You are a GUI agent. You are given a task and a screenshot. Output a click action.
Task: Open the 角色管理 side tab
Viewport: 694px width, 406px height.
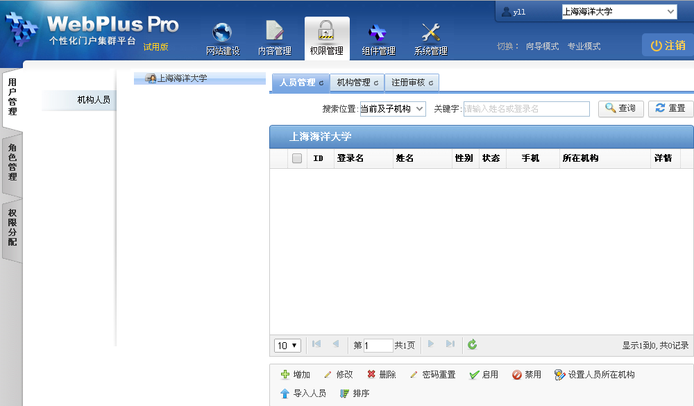12,162
